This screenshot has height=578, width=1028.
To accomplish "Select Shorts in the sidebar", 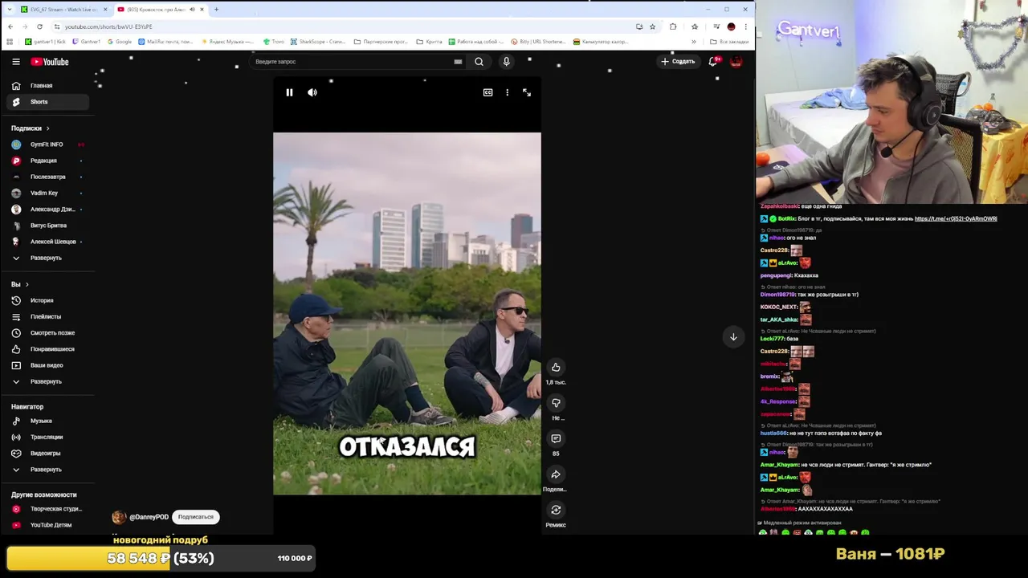I will 48,102.
